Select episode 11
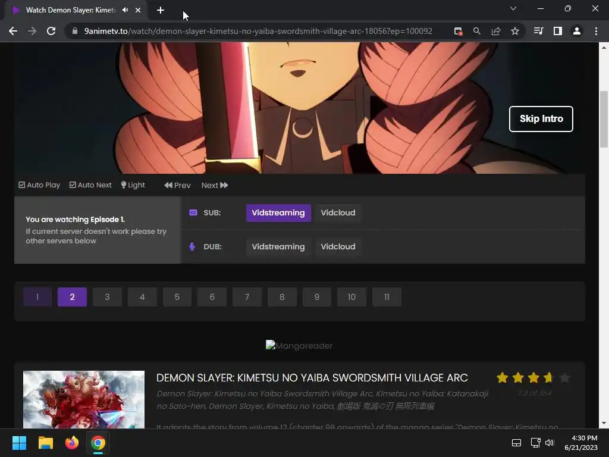This screenshot has height=457, width=609. tap(387, 297)
